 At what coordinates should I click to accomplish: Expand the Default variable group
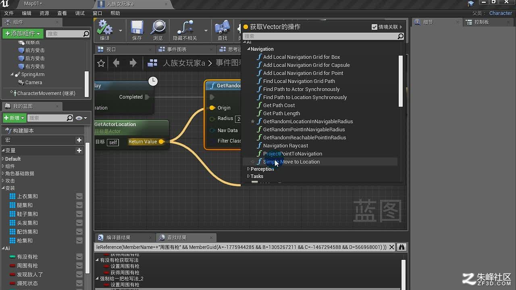click(x=3, y=159)
